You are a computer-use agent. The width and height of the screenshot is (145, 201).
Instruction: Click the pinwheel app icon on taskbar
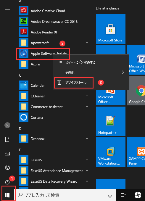click(138, 195)
